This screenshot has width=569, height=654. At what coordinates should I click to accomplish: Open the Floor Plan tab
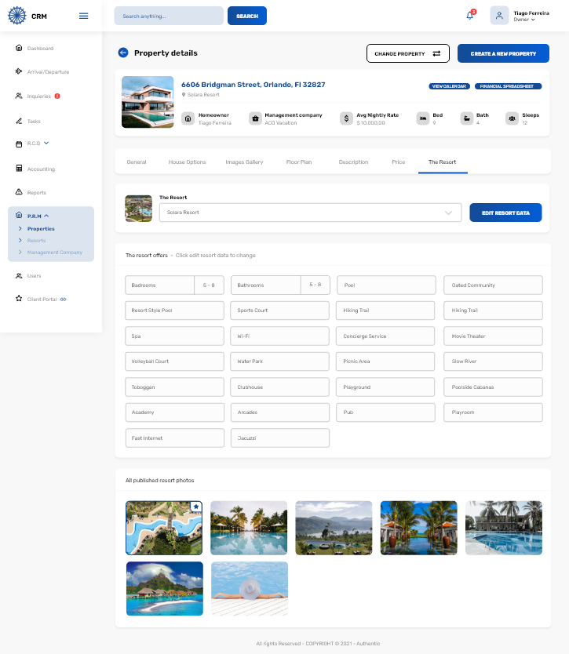pos(299,162)
